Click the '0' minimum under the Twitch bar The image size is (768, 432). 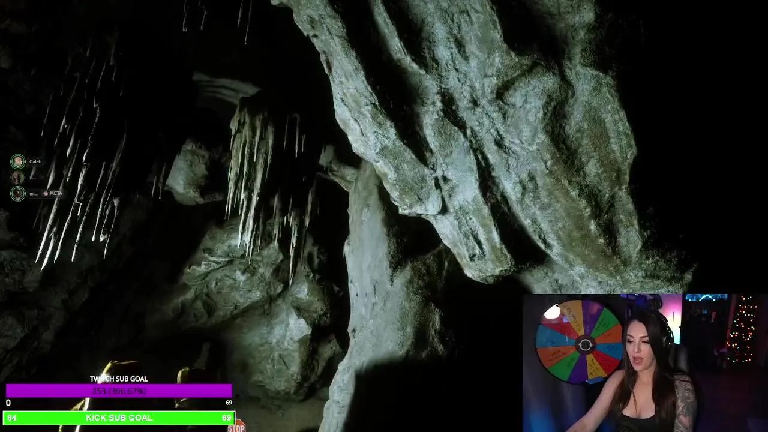pyautogui.click(x=8, y=403)
